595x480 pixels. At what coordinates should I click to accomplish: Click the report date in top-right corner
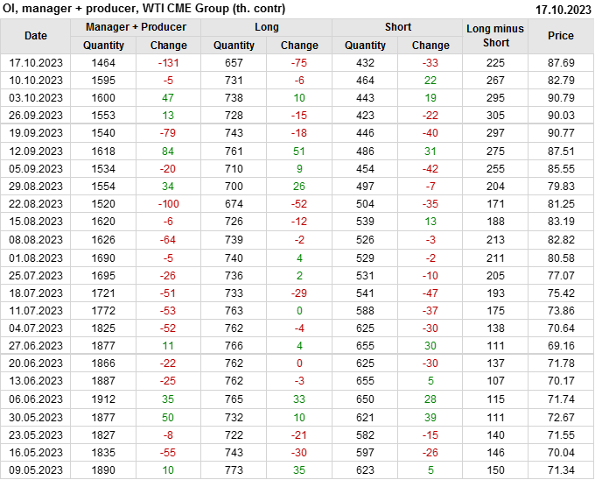tap(563, 9)
